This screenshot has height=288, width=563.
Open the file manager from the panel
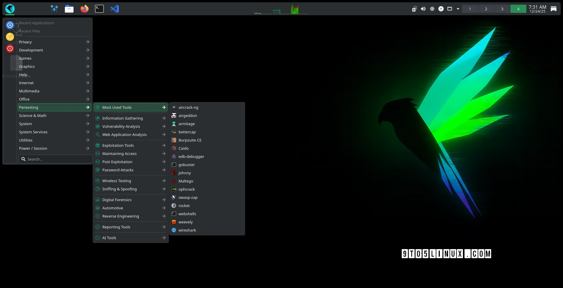(x=69, y=9)
